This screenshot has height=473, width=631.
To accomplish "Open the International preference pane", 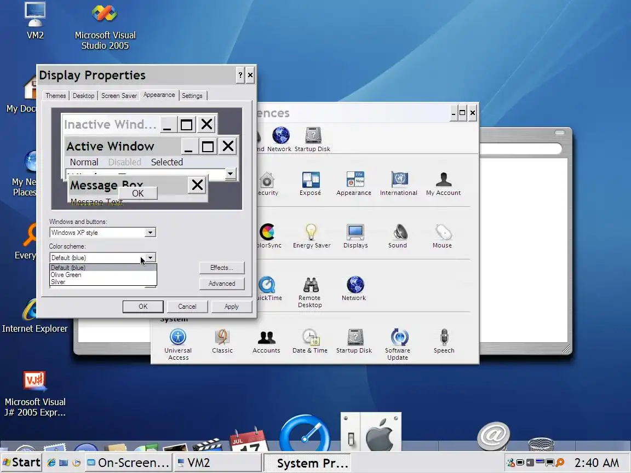I will coord(399,183).
